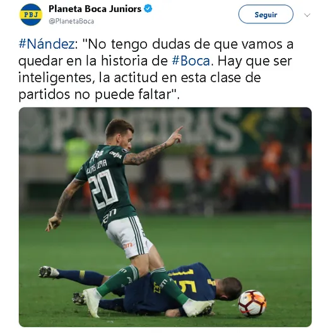Visit the @PlanetaBoca handle link
330x334 pixels.
[x=71, y=21]
